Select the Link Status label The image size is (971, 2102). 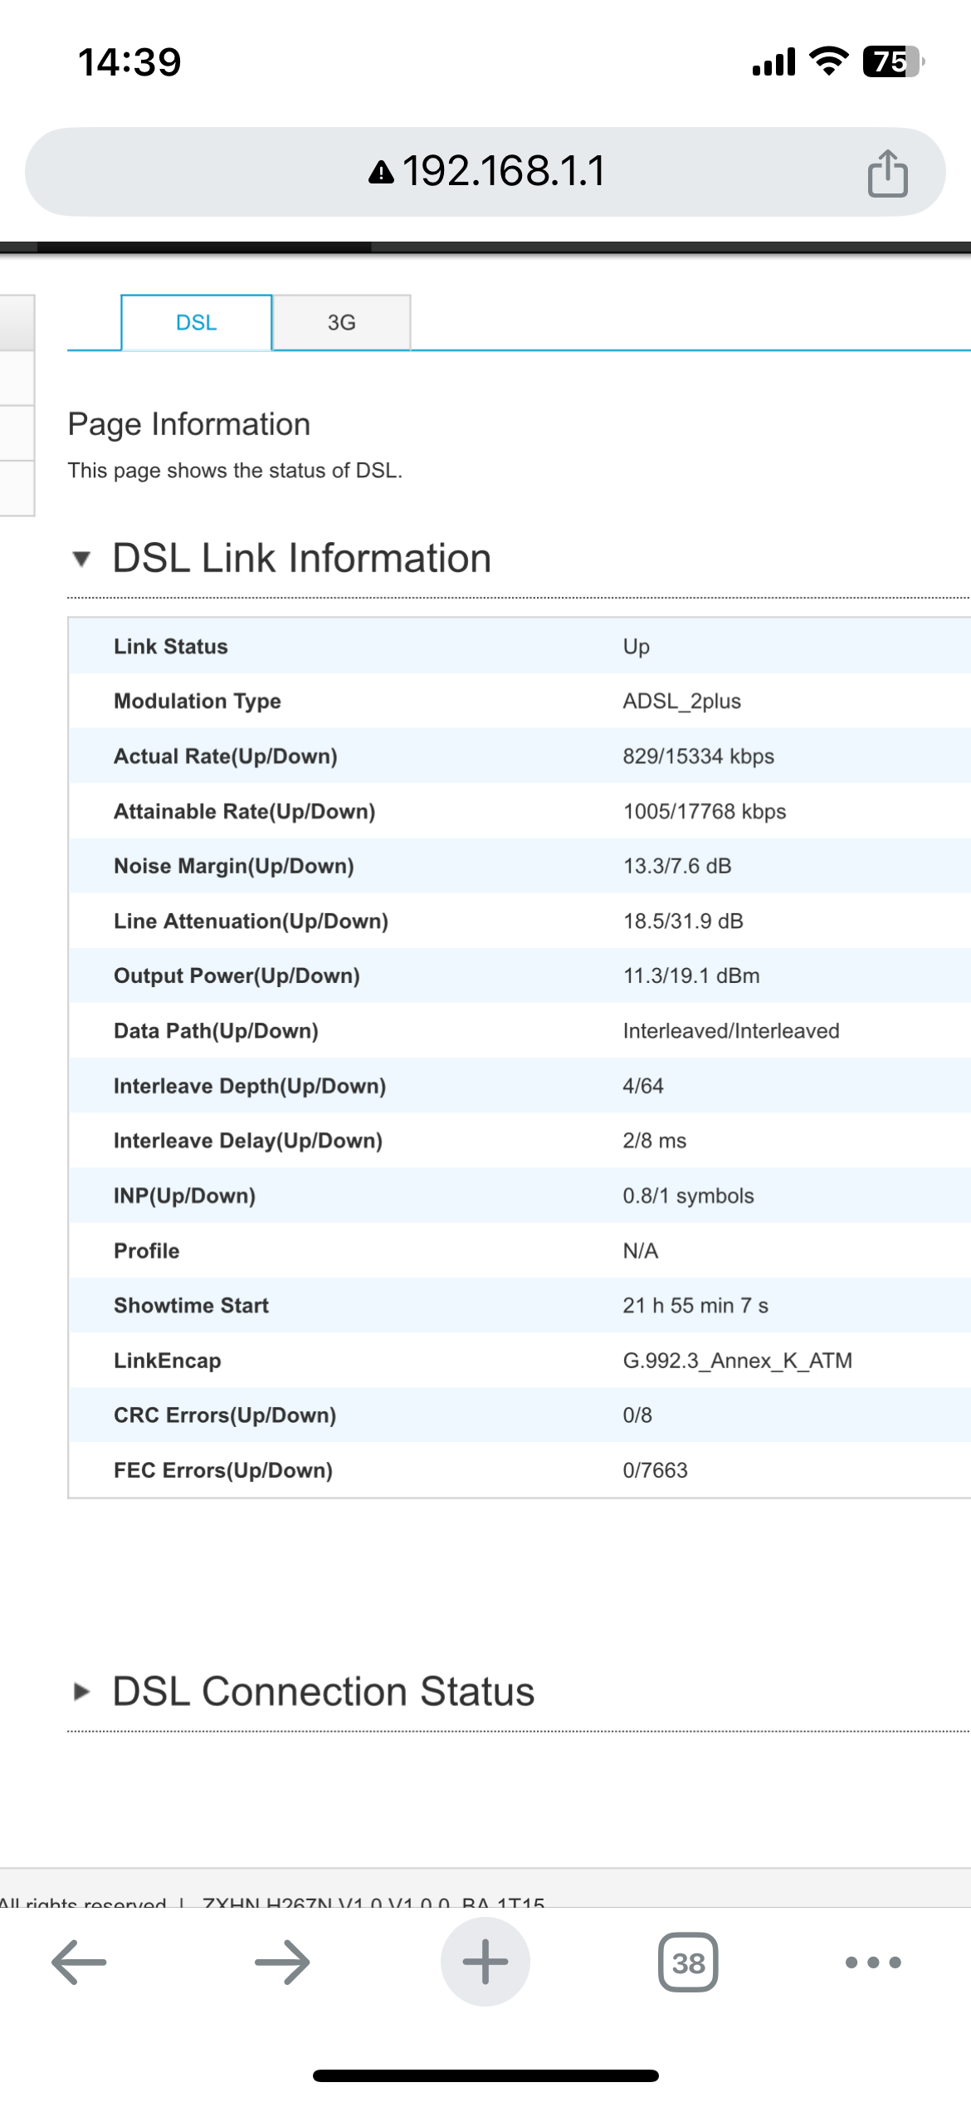(x=171, y=646)
